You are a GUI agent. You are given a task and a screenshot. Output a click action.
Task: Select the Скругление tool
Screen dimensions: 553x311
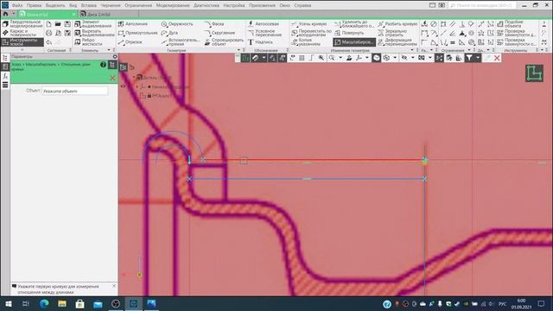click(219, 33)
